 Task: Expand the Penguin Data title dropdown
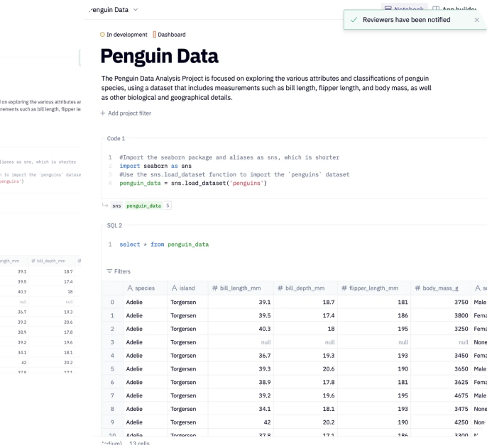[x=136, y=10]
